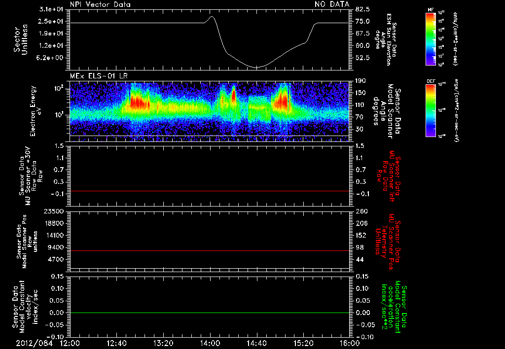Click the 15:20 time tick label
Screen dimensions: 505x349
(x=303, y=343)
